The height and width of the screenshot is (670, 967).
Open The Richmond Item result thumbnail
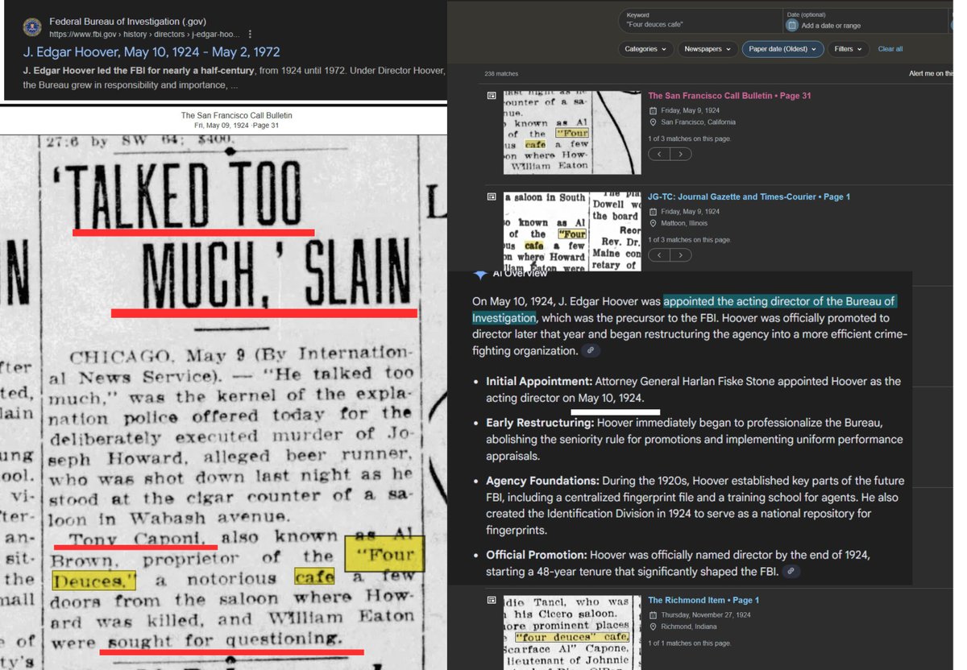coord(572,633)
